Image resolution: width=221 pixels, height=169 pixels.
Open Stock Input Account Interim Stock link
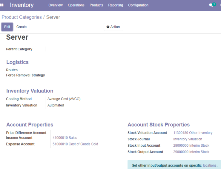point(191,145)
